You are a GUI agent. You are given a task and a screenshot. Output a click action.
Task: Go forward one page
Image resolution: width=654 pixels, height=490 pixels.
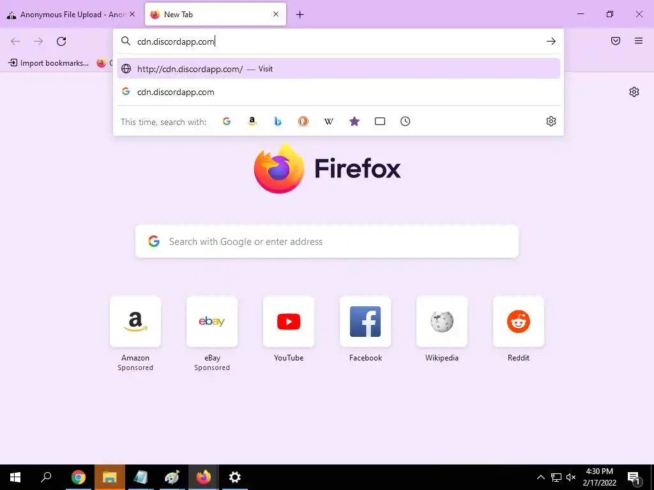(38, 41)
